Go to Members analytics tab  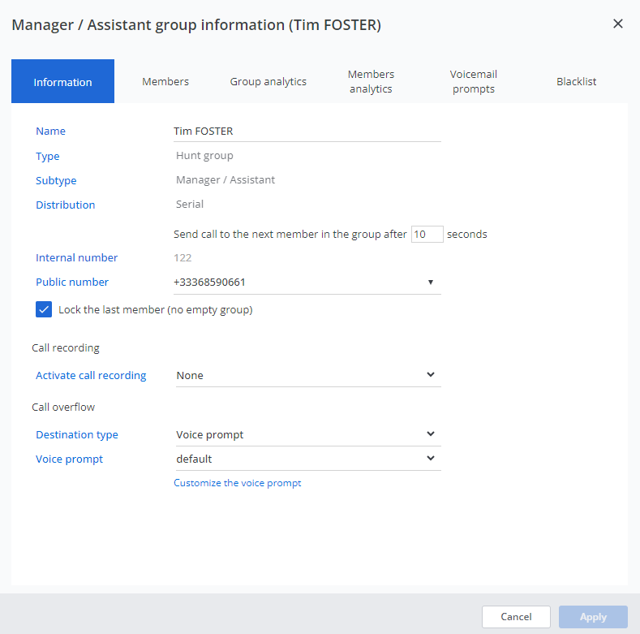[371, 81]
